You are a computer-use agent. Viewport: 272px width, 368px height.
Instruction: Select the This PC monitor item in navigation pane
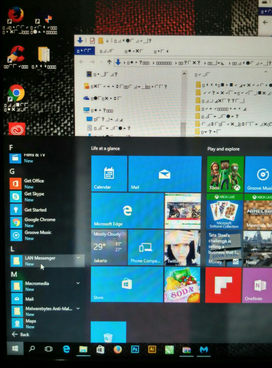[98, 110]
